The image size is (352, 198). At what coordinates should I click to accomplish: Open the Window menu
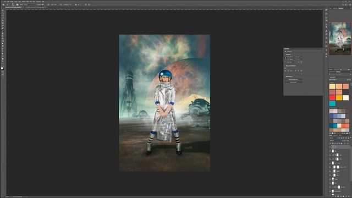[x=38, y=2]
